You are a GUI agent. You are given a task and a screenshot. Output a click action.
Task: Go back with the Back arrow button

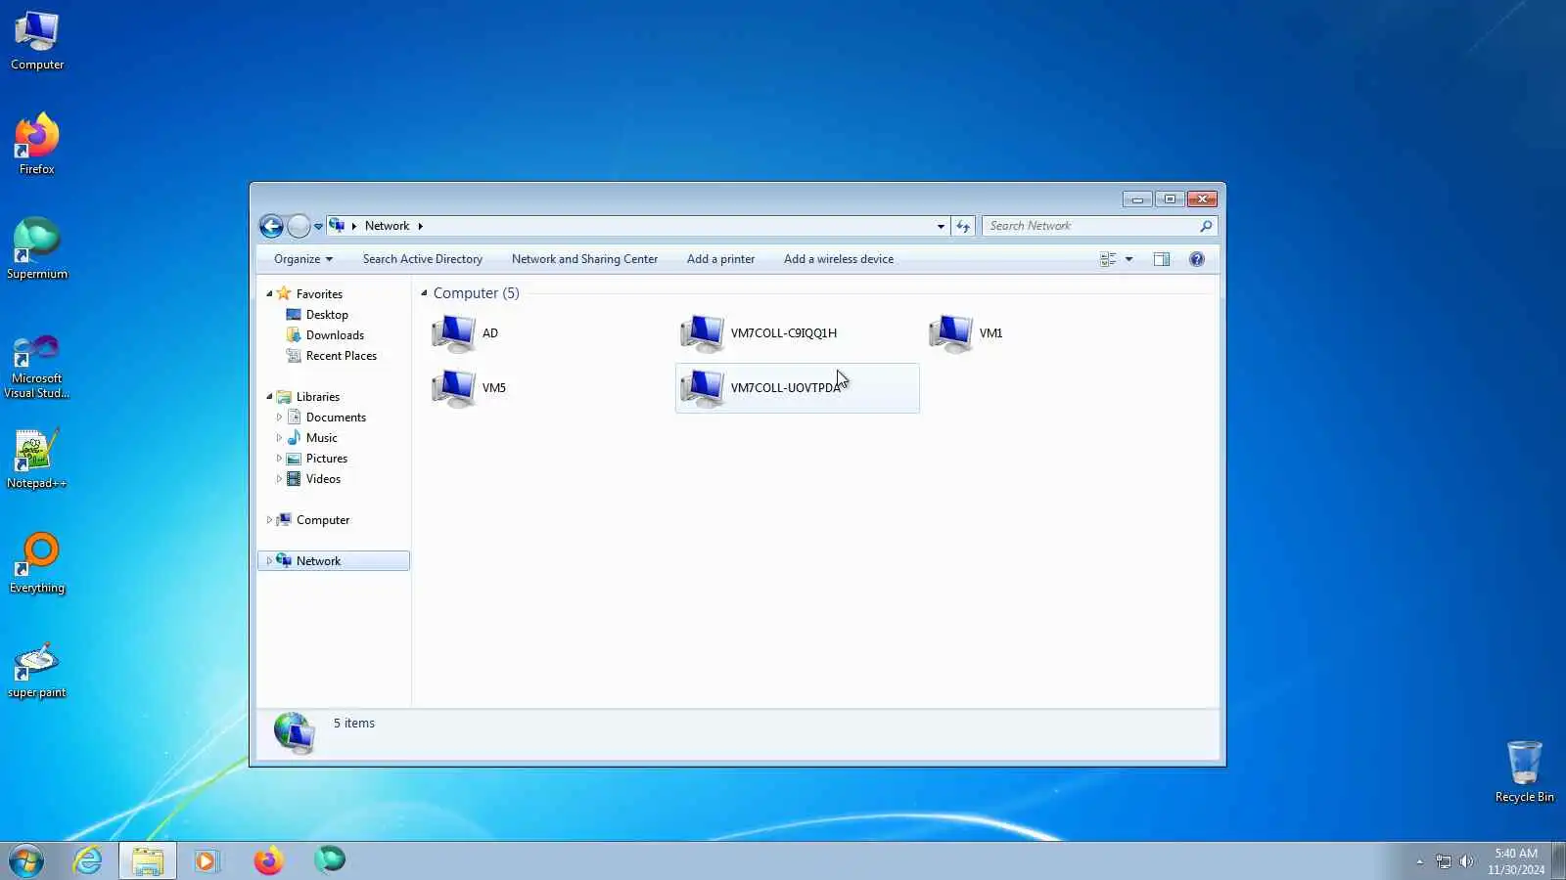pos(271,226)
